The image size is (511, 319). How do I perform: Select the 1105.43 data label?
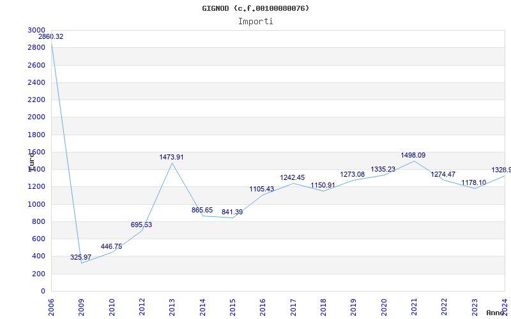tap(262, 189)
